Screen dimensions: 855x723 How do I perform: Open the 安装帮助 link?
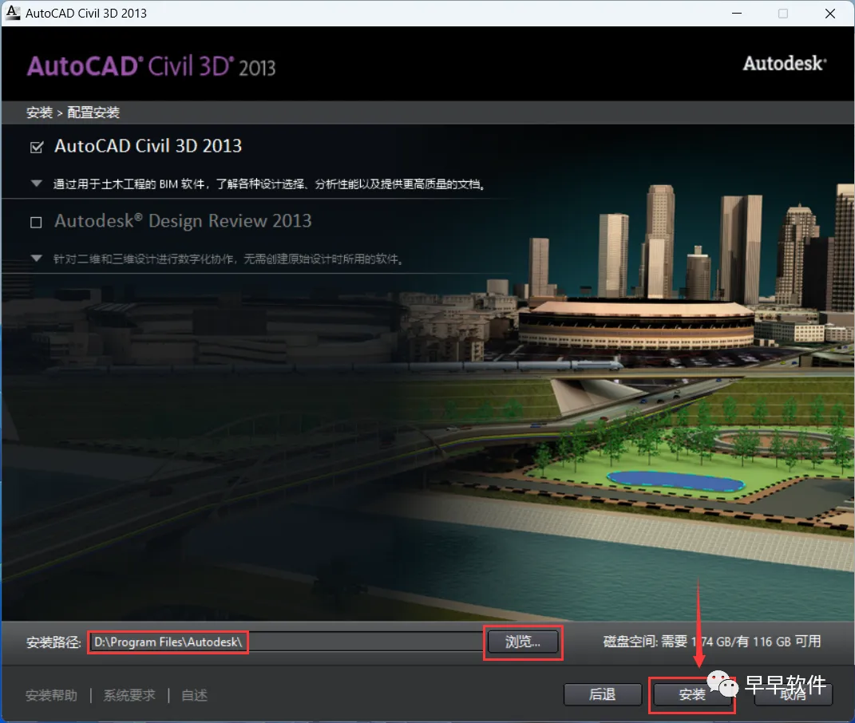click(51, 695)
